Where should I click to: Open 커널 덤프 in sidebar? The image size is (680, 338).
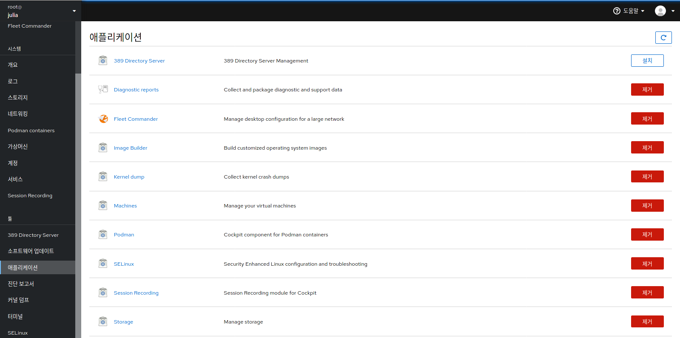pyautogui.click(x=37, y=300)
